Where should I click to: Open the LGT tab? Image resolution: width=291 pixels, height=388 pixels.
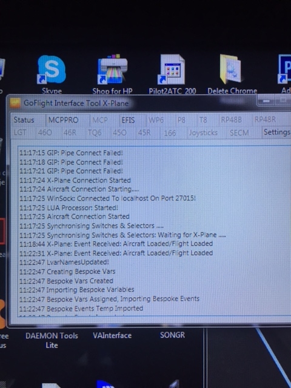(20, 133)
